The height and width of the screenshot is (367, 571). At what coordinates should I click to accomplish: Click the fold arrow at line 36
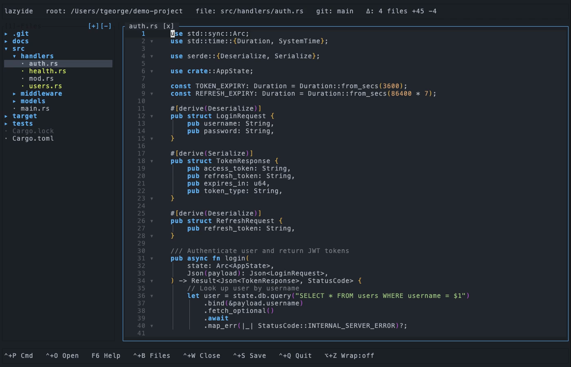coord(152,296)
